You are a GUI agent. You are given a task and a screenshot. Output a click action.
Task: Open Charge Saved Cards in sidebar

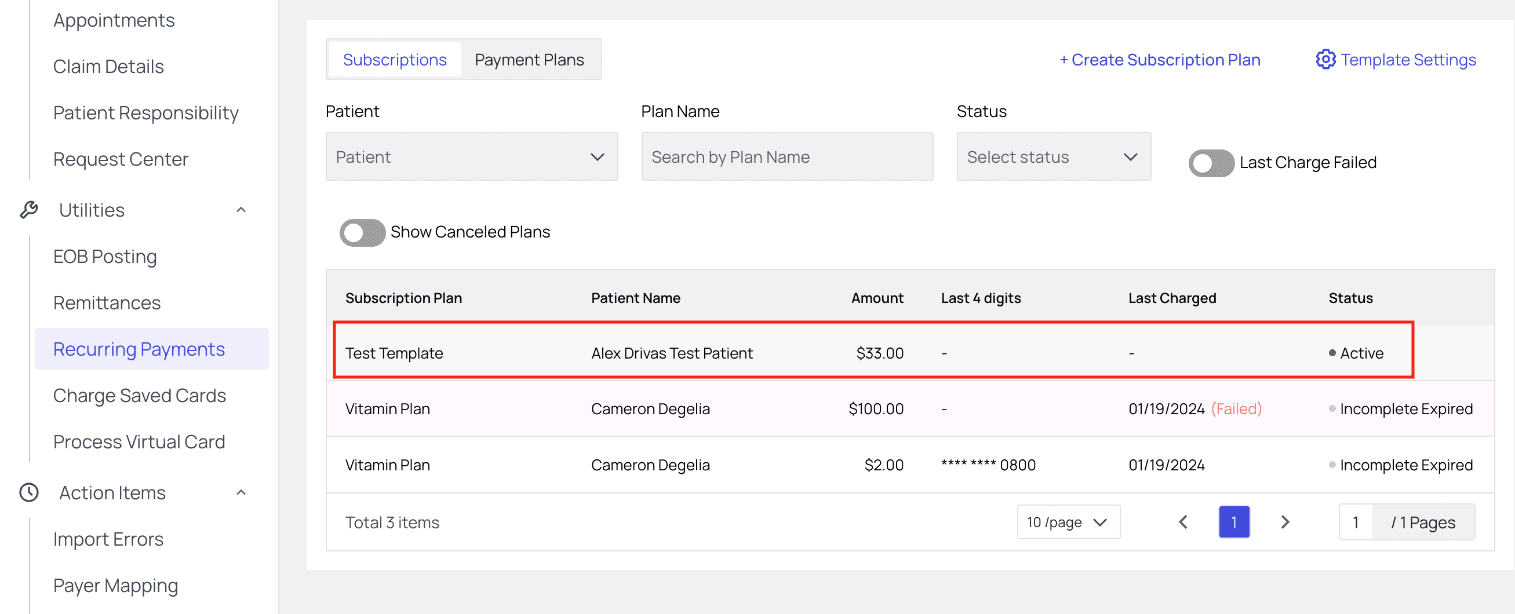tap(139, 396)
